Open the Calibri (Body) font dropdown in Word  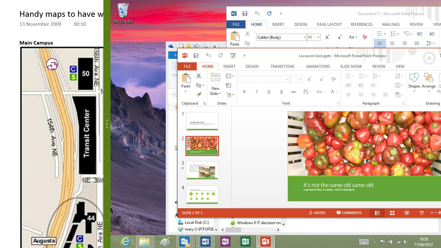click(304, 37)
